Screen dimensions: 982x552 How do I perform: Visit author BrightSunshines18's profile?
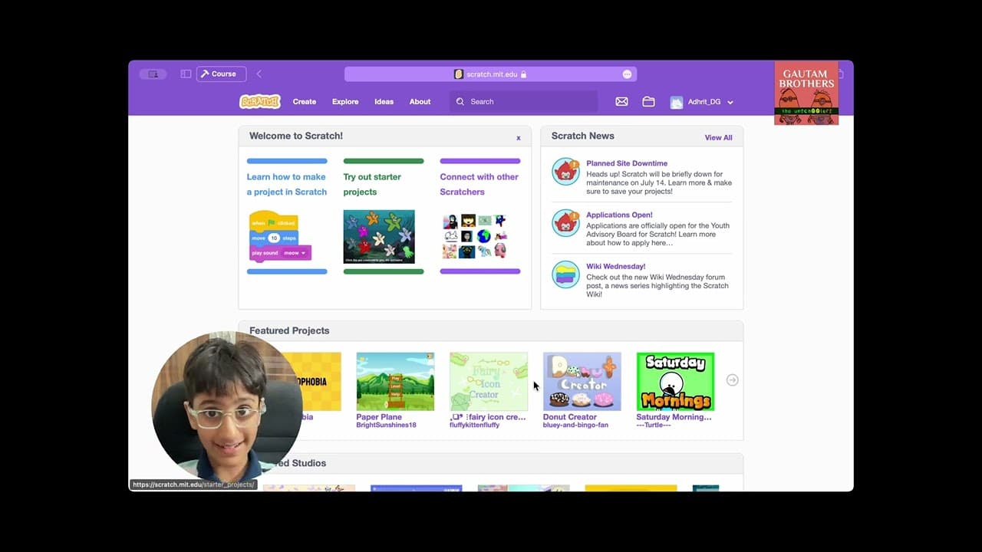pyautogui.click(x=387, y=425)
